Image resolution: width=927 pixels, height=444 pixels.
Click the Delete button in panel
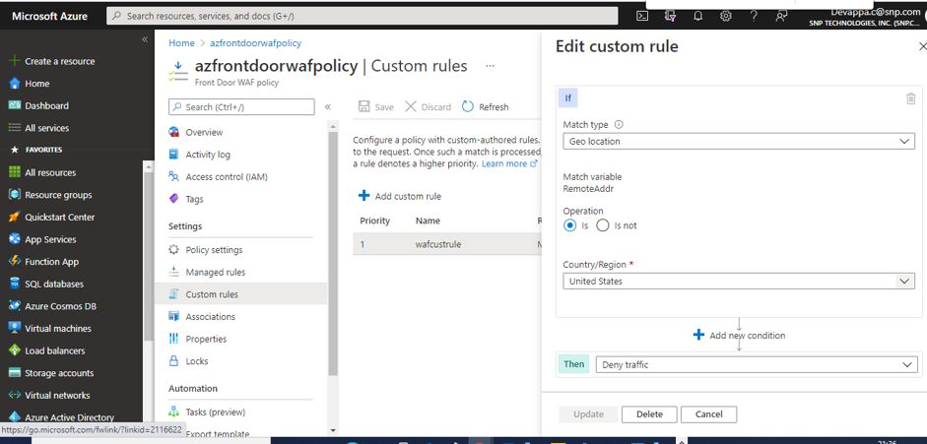click(649, 413)
